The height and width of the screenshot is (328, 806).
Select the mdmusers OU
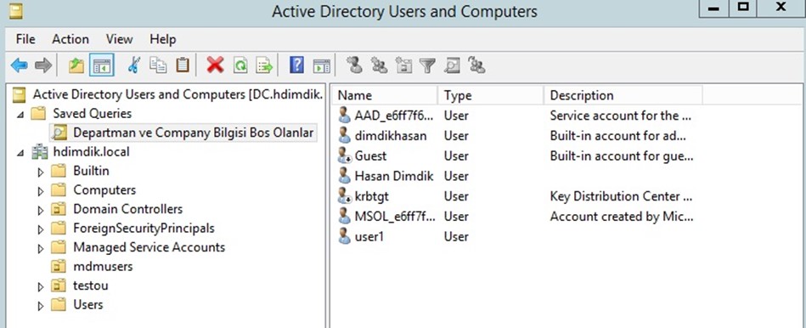(x=103, y=266)
